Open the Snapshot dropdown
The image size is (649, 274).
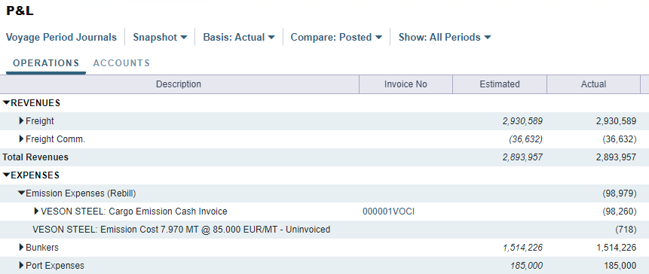[160, 37]
